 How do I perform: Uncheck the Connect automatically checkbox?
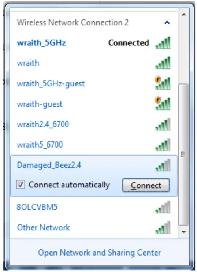click(x=21, y=185)
